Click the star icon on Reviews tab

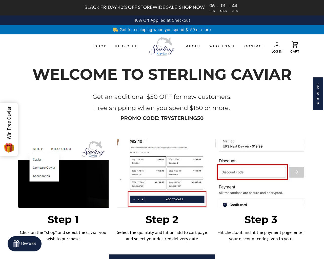(318, 103)
